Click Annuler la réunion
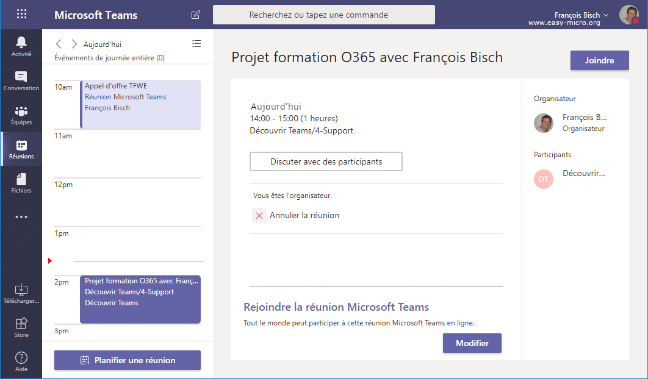648x379 pixels. [x=304, y=216]
